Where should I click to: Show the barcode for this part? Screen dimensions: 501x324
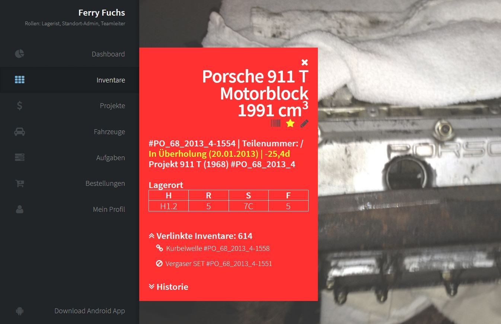(276, 123)
